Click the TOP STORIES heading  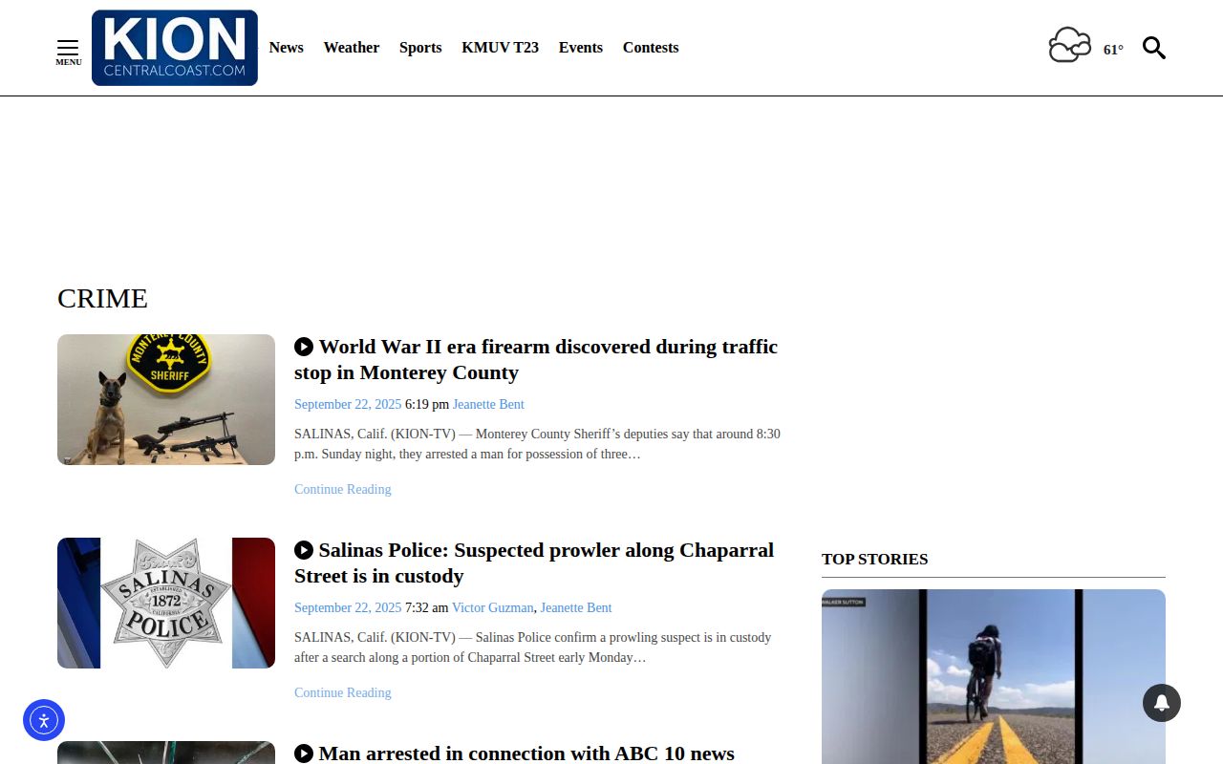point(875,559)
